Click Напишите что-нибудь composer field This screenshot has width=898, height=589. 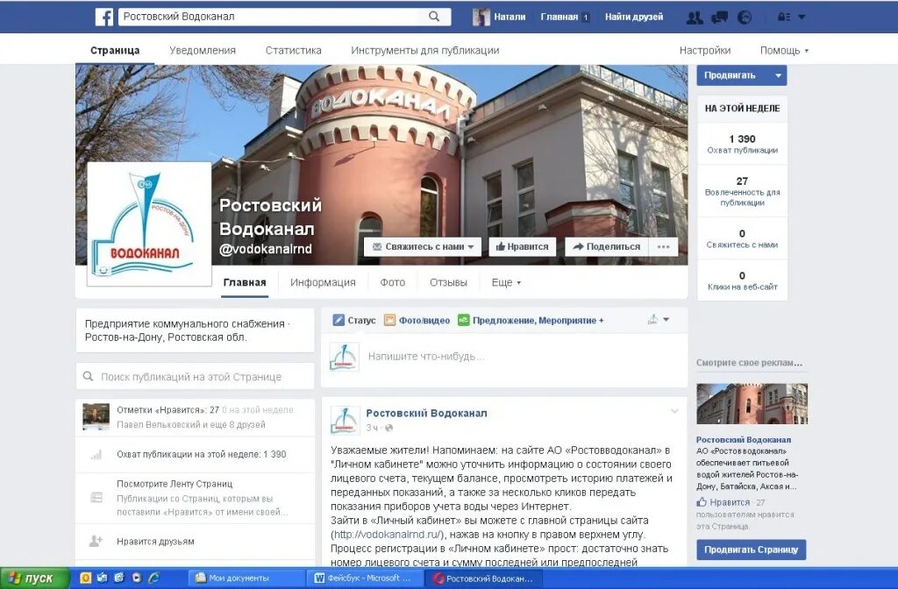(x=504, y=357)
